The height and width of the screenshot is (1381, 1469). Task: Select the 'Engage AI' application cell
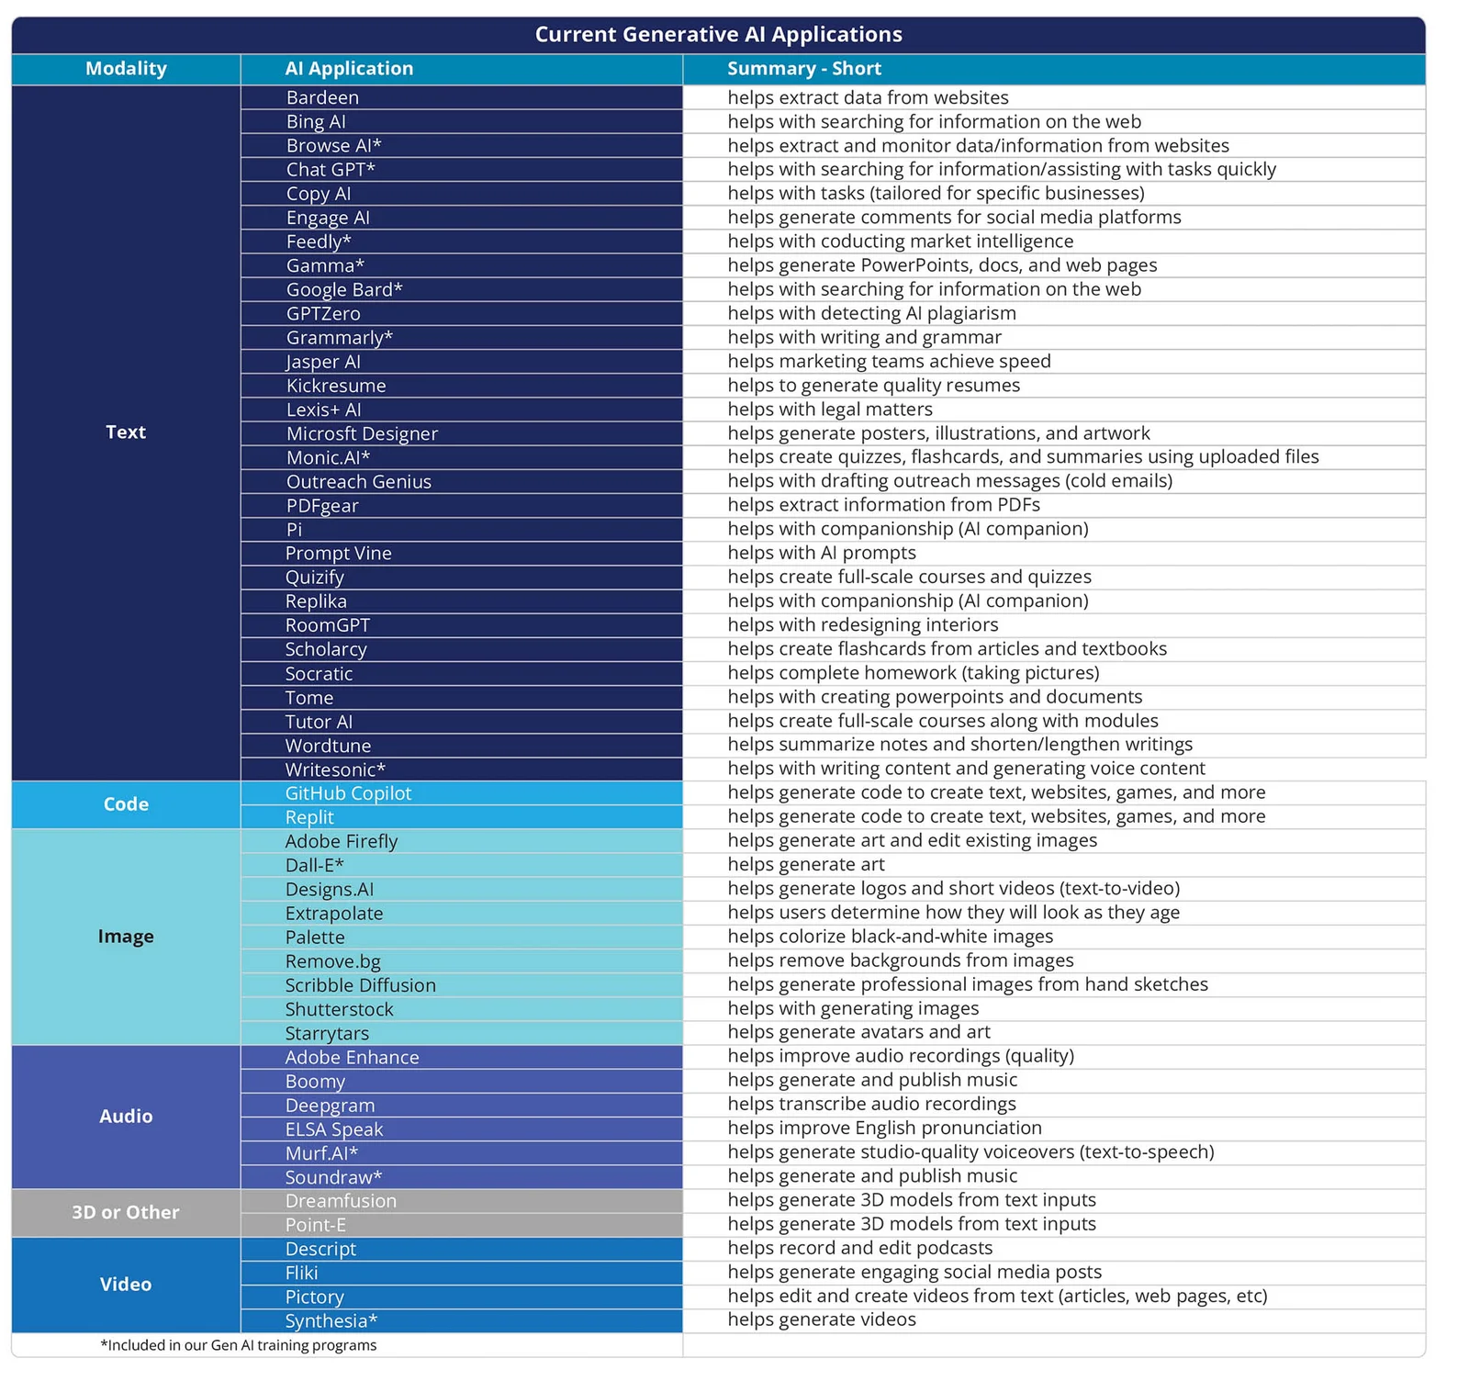click(x=462, y=218)
